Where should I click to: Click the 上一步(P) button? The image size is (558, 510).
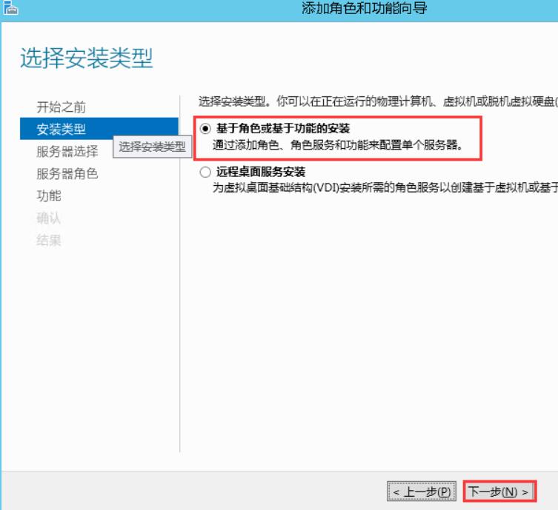pos(422,491)
